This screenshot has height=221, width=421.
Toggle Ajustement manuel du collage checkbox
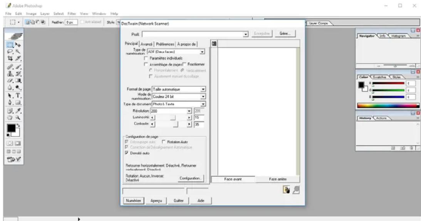151,76
